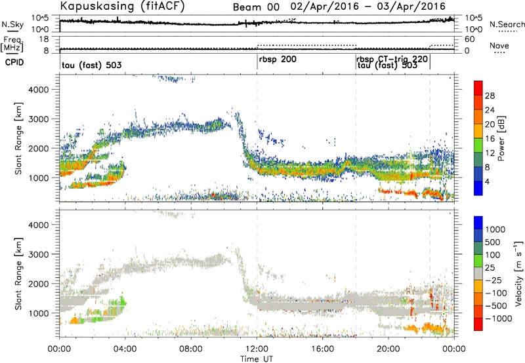
Task: Click the 16:00 time tick label
Action: pyautogui.click(x=322, y=349)
